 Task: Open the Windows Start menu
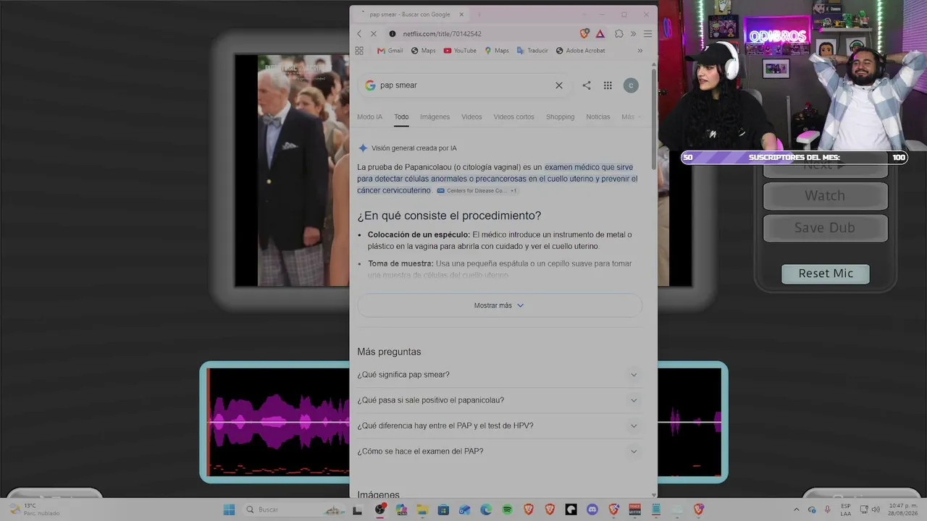coord(229,509)
